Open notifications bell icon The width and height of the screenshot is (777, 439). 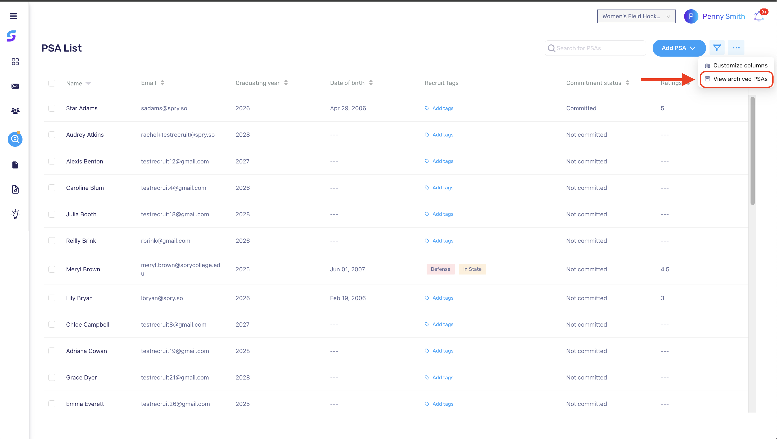[x=758, y=16]
